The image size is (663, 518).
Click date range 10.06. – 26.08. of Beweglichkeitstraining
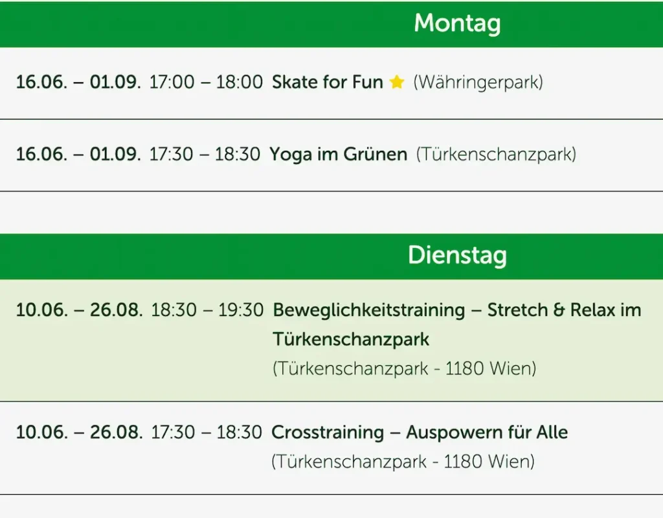pyautogui.click(x=79, y=310)
